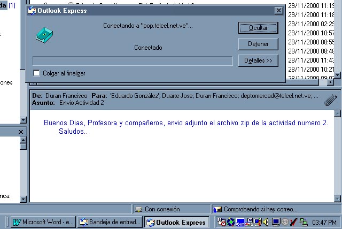342x229 pixels.
Task: Select the message dated 28/11/2000 11:4
Action: pyautogui.click(x=311, y=60)
